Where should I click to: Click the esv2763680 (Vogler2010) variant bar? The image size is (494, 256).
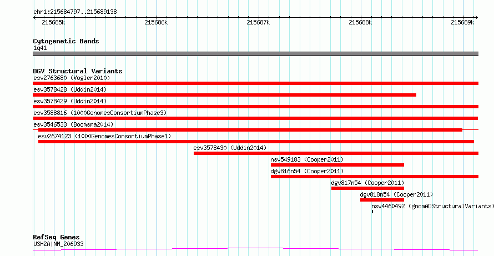[x=255, y=83]
